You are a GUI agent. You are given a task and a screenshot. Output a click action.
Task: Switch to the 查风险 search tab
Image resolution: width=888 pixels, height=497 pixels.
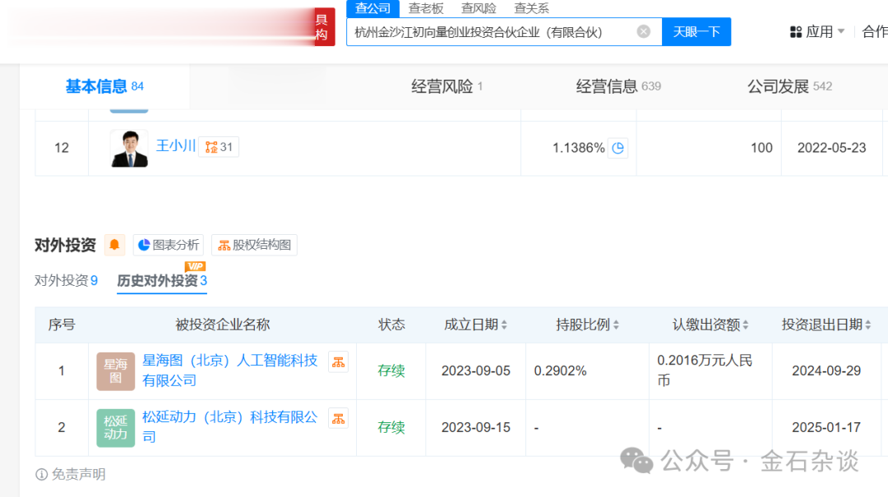coord(479,8)
